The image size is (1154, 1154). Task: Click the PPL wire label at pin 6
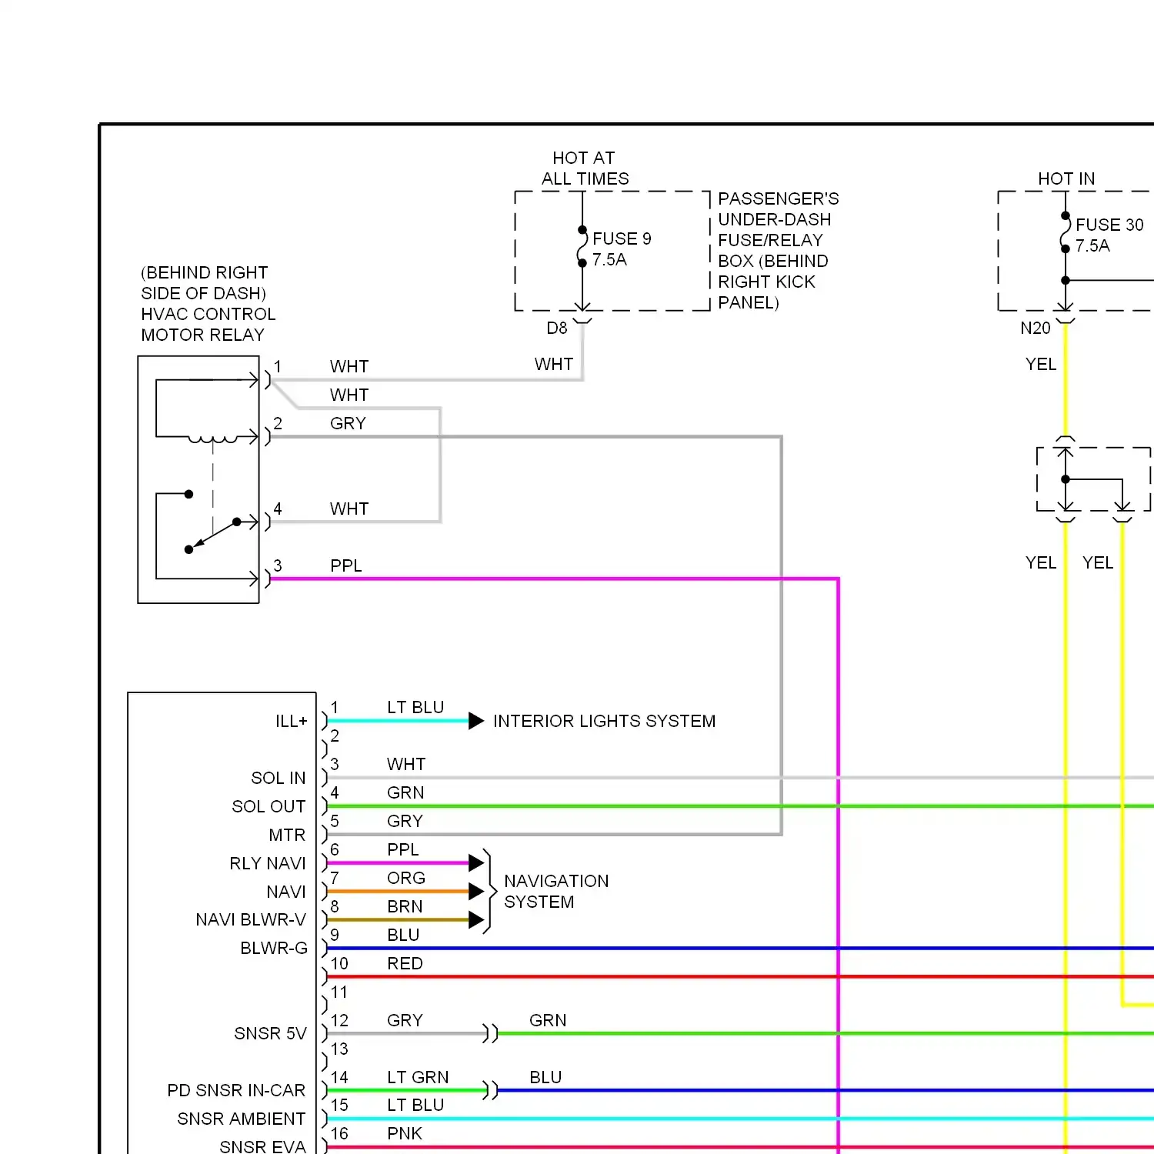coord(403,849)
